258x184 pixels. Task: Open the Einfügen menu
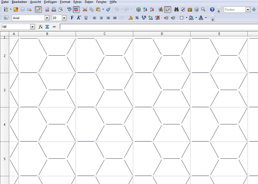[x=50, y=2]
